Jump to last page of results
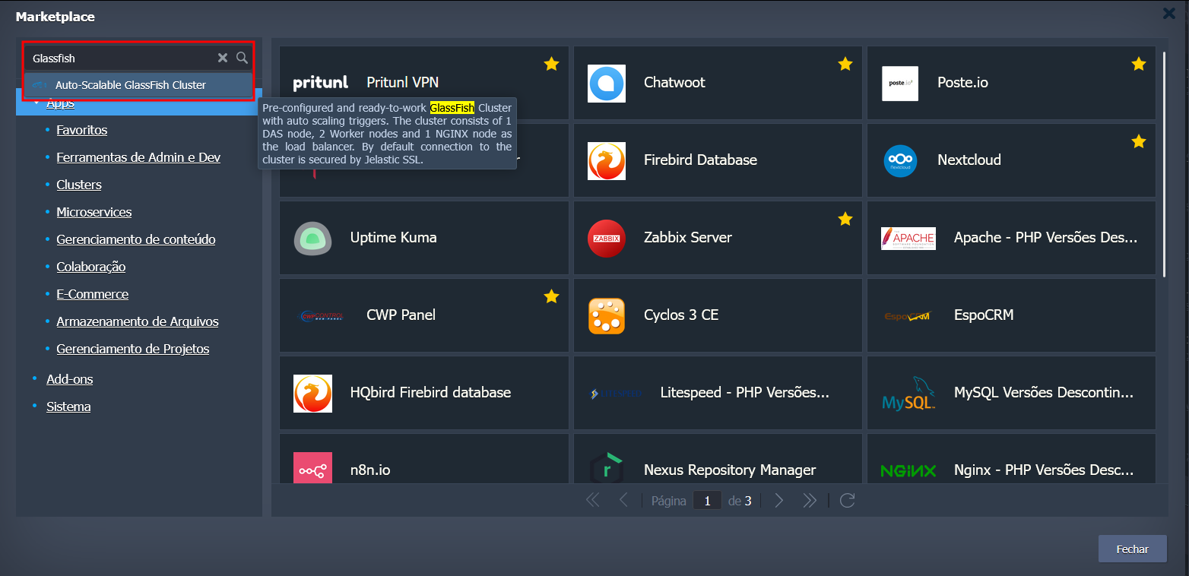This screenshot has height=576, width=1189. point(810,500)
